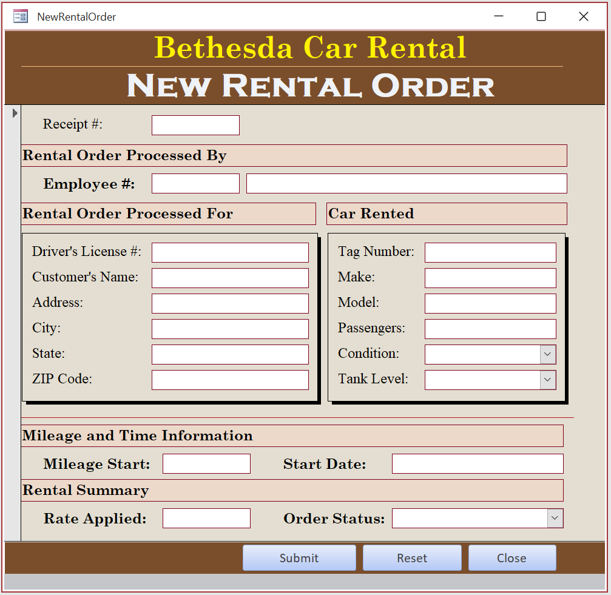Click the Employee # input field

pos(195,183)
